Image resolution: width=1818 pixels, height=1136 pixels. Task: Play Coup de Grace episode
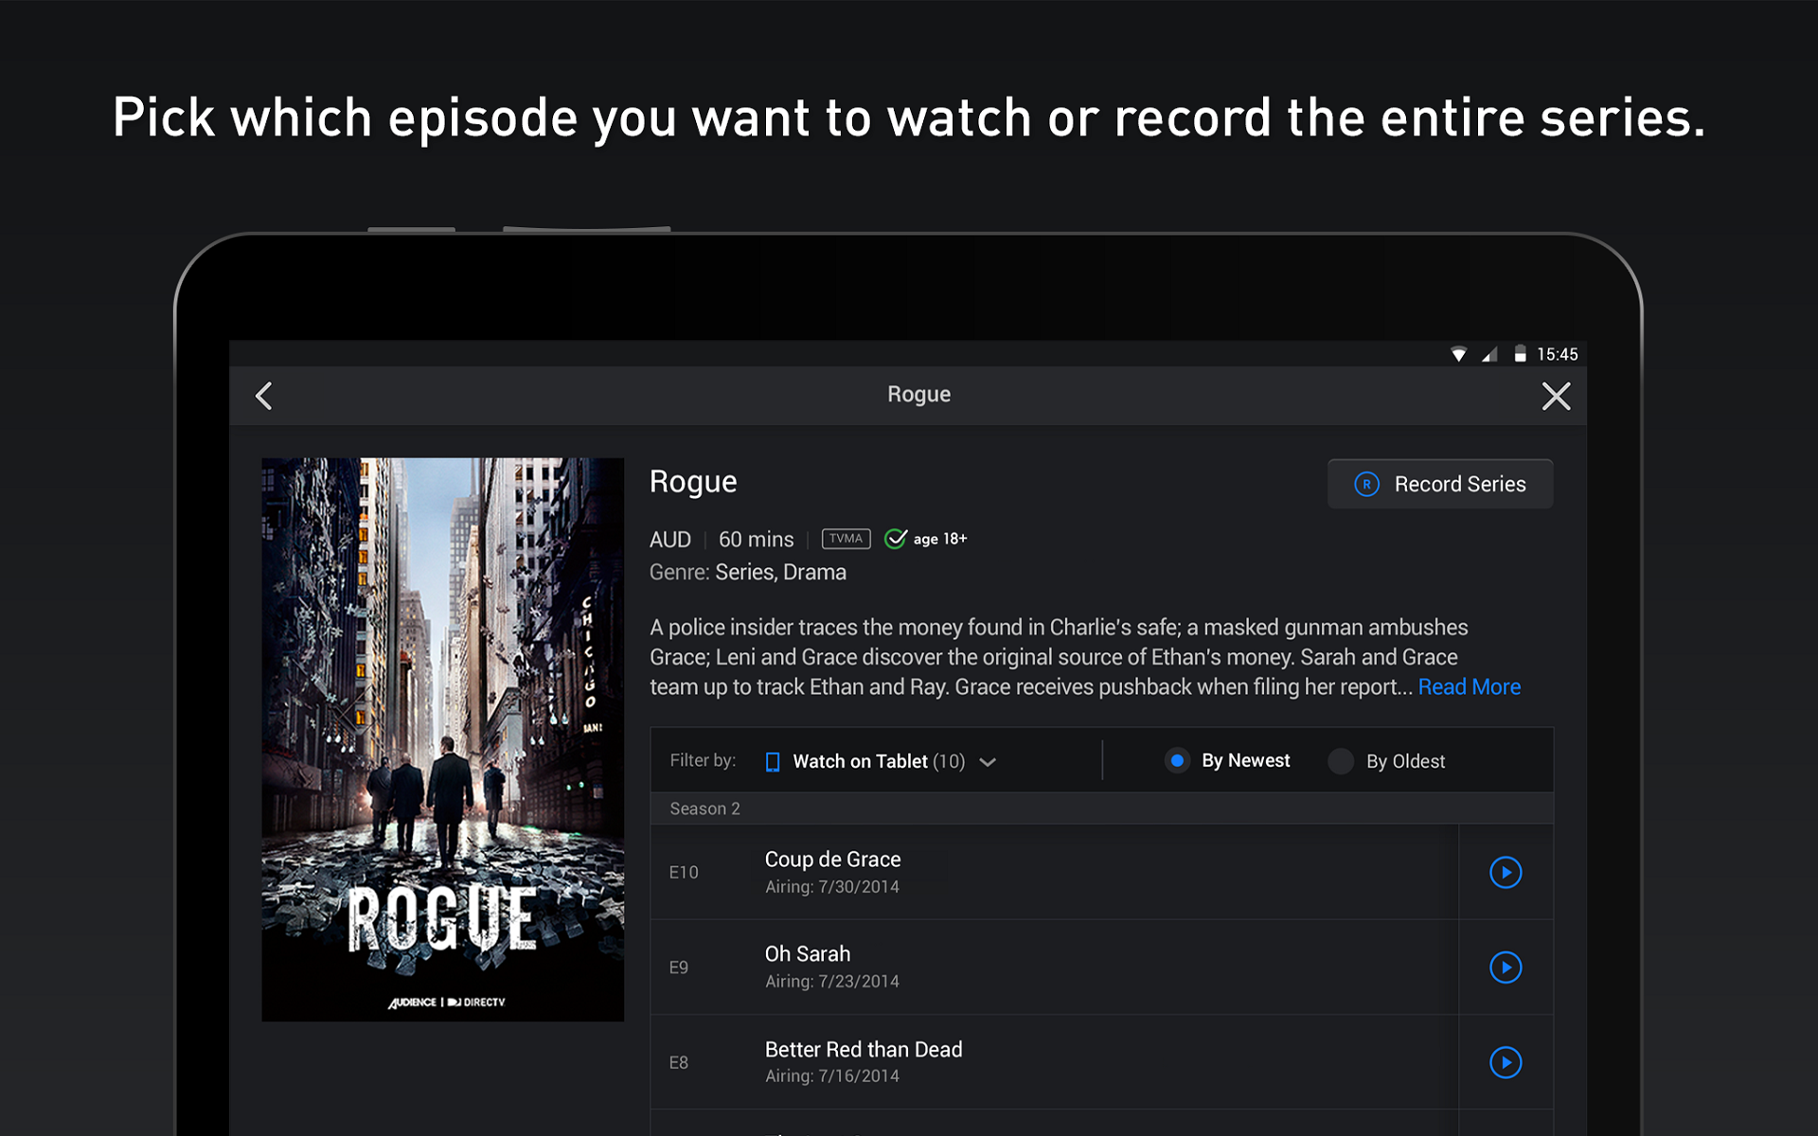pos(1505,872)
